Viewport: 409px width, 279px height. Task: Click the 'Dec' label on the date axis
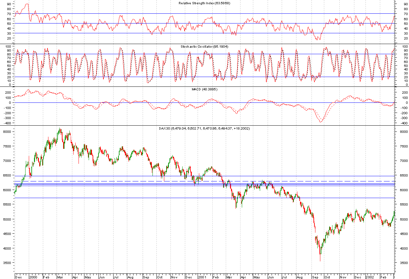(x=19, y=276)
